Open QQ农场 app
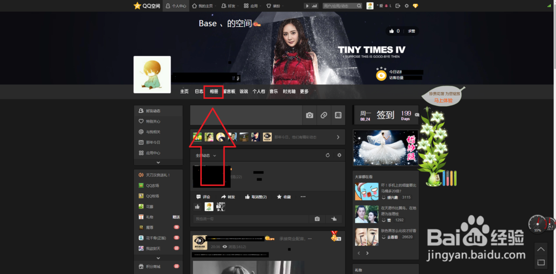Viewport: 556px width, 274px height. [152, 186]
